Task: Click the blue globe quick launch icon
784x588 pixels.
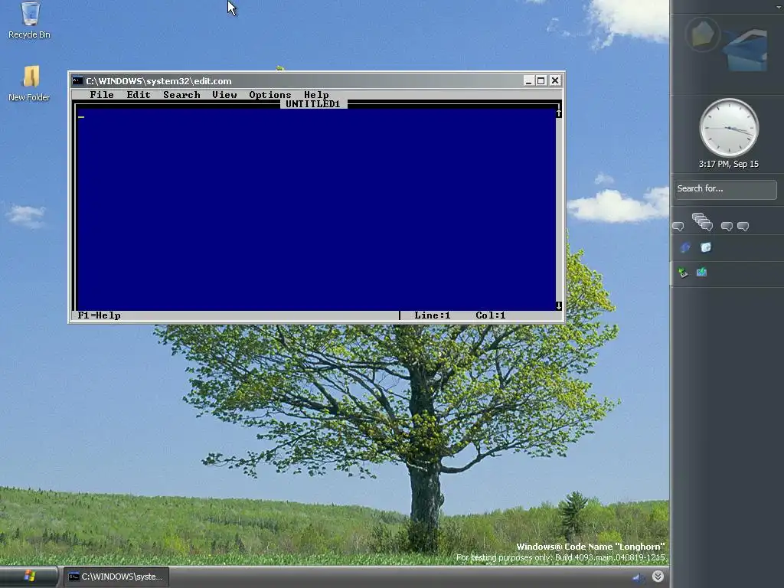Action: tap(685, 247)
